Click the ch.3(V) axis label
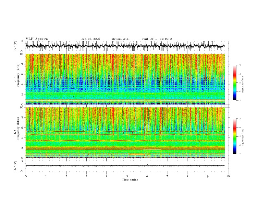This screenshot has width=257, height=198. 16,166
